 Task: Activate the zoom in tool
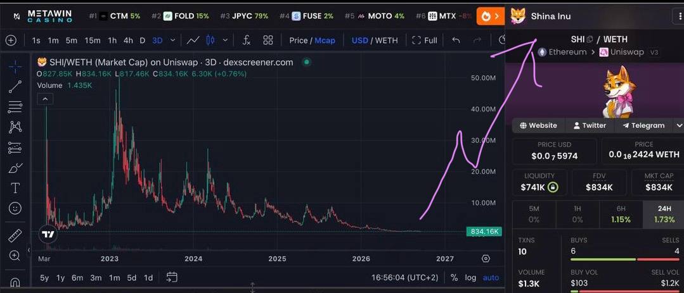coord(15,256)
